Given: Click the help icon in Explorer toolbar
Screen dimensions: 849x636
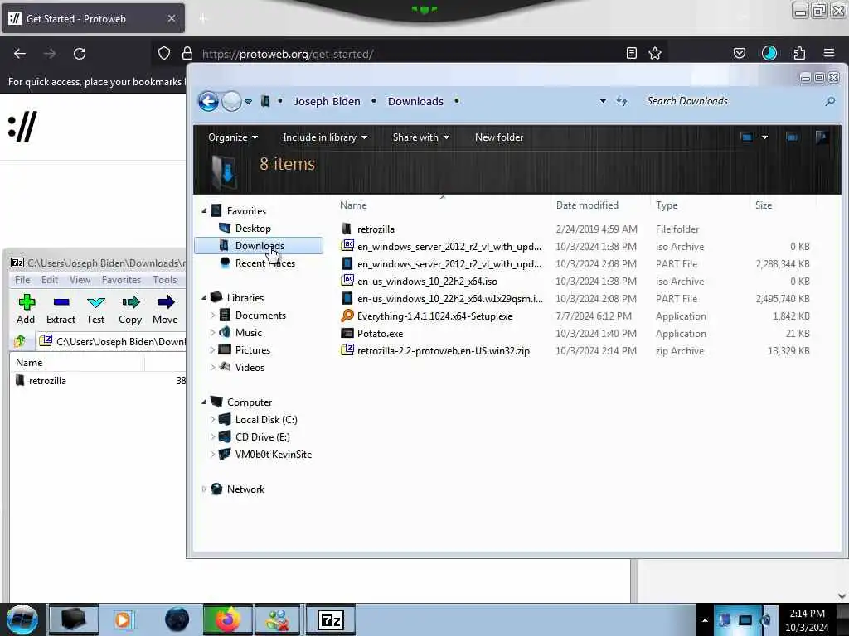Looking at the screenshot, I should 822,137.
